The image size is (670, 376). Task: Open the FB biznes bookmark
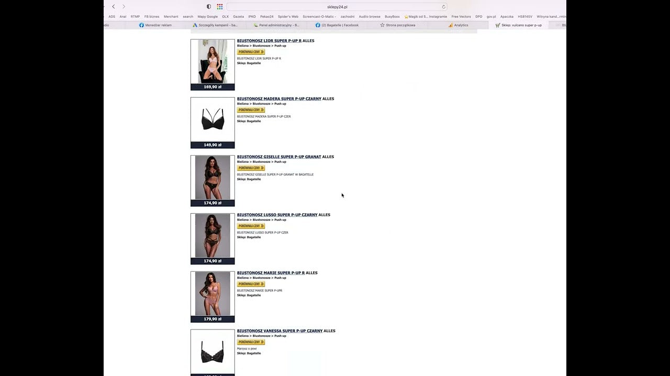[x=152, y=17]
